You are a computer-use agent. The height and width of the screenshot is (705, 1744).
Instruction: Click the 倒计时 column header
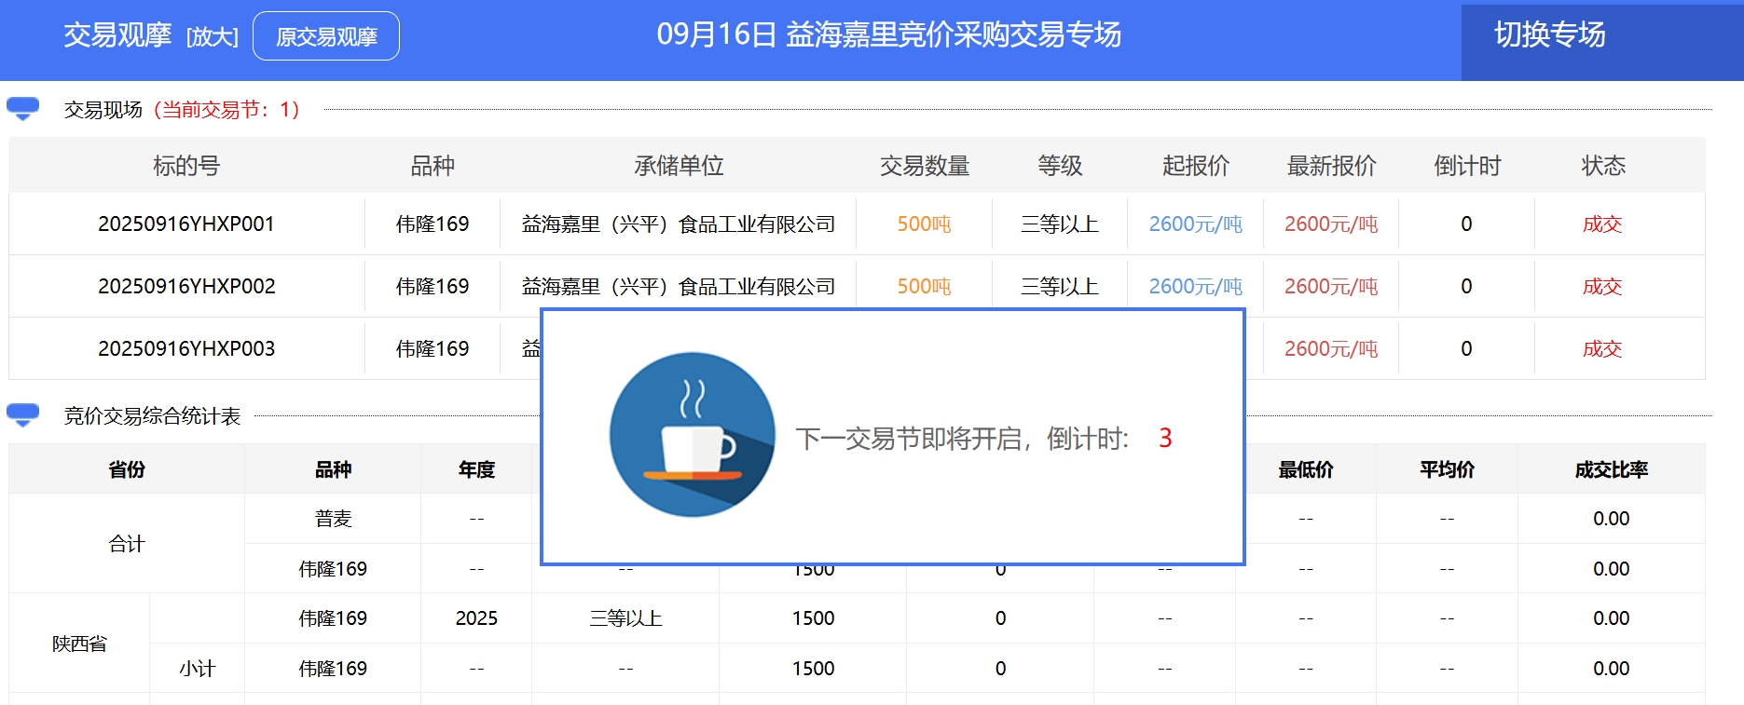(x=1467, y=166)
